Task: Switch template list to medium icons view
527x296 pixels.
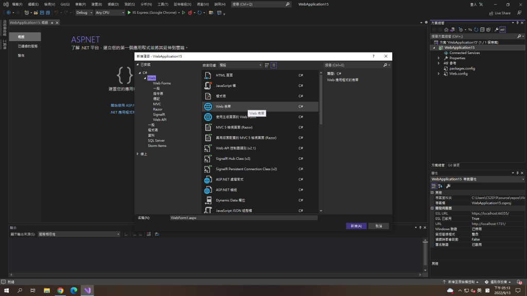Action: coord(267,65)
